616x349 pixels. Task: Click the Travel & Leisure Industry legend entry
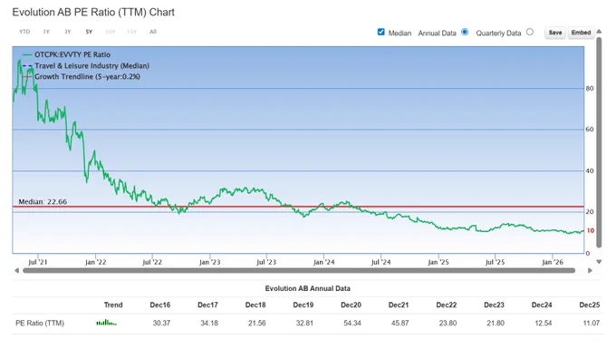86,65
